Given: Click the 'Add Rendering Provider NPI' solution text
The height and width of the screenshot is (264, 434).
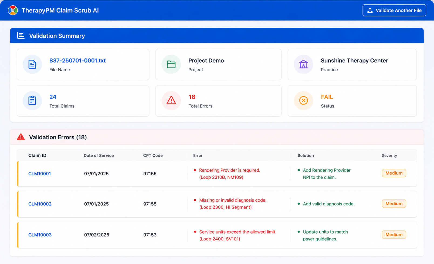Looking at the screenshot, I should click(327, 174).
